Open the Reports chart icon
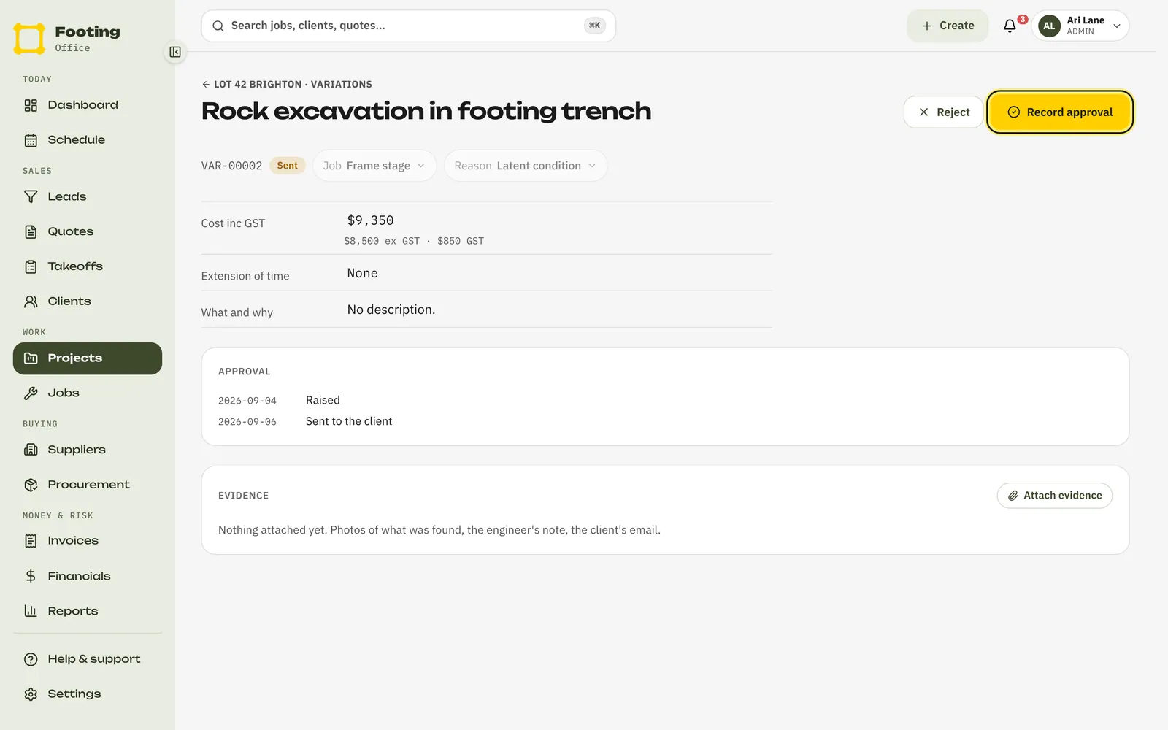The image size is (1168, 730). click(31, 611)
